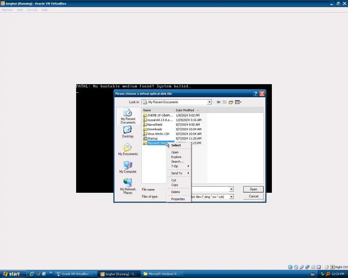348x278 pixels.
Task: Click the hard disk activity status icon
Action: [290, 267]
